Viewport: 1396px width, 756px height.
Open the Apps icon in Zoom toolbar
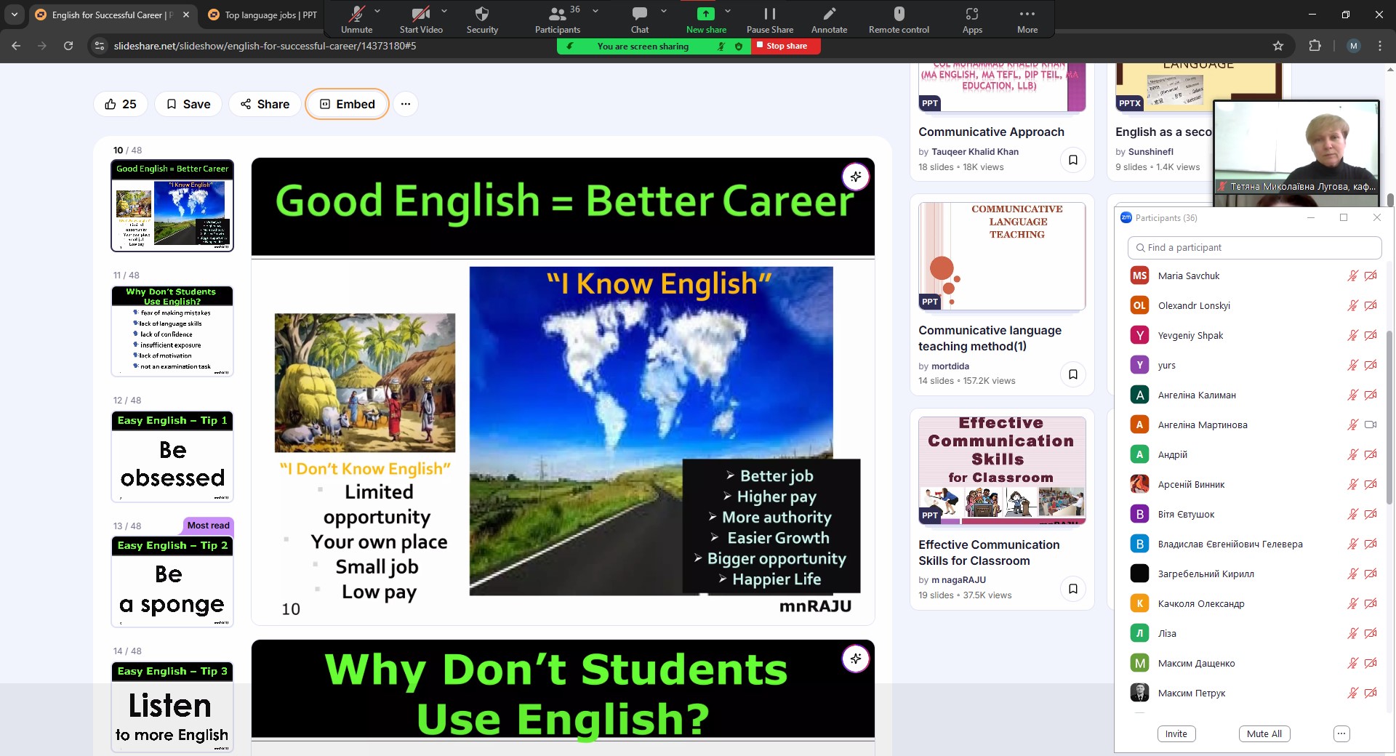pyautogui.click(x=972, y=15)
